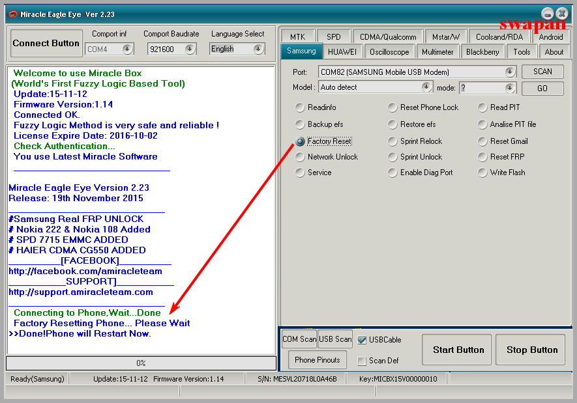Choose the Sprint Relock option
577x403 pixels.
coord(392,141)
